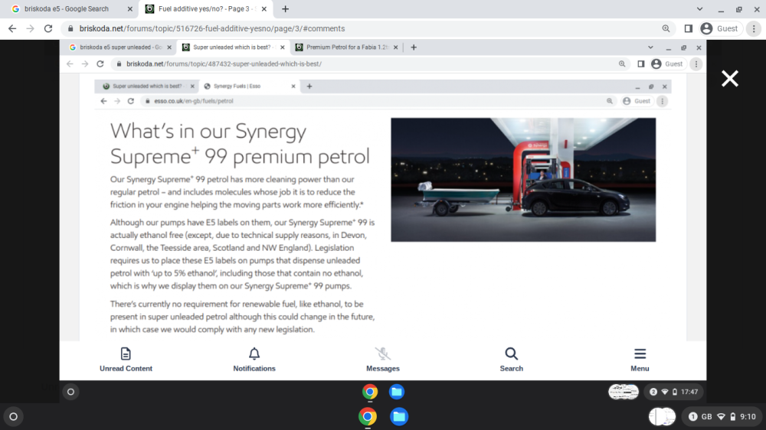Launch the Files app from the bottom shelf

398,416
